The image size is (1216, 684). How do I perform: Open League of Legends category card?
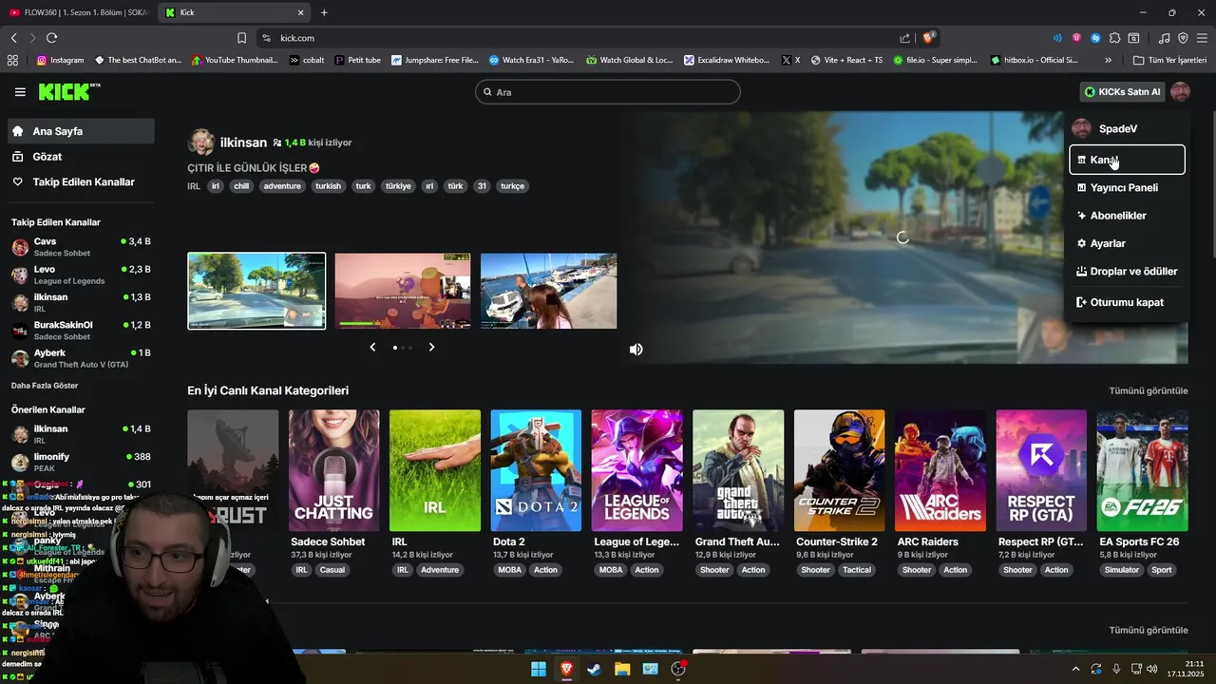pyautogui.click(x=636, y=470)
